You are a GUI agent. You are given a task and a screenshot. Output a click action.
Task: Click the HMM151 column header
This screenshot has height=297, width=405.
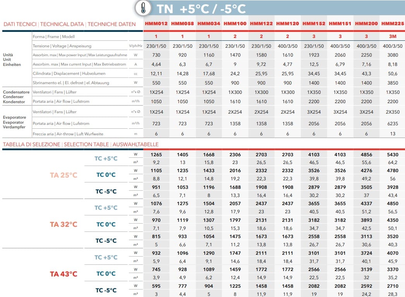[340, 24]
